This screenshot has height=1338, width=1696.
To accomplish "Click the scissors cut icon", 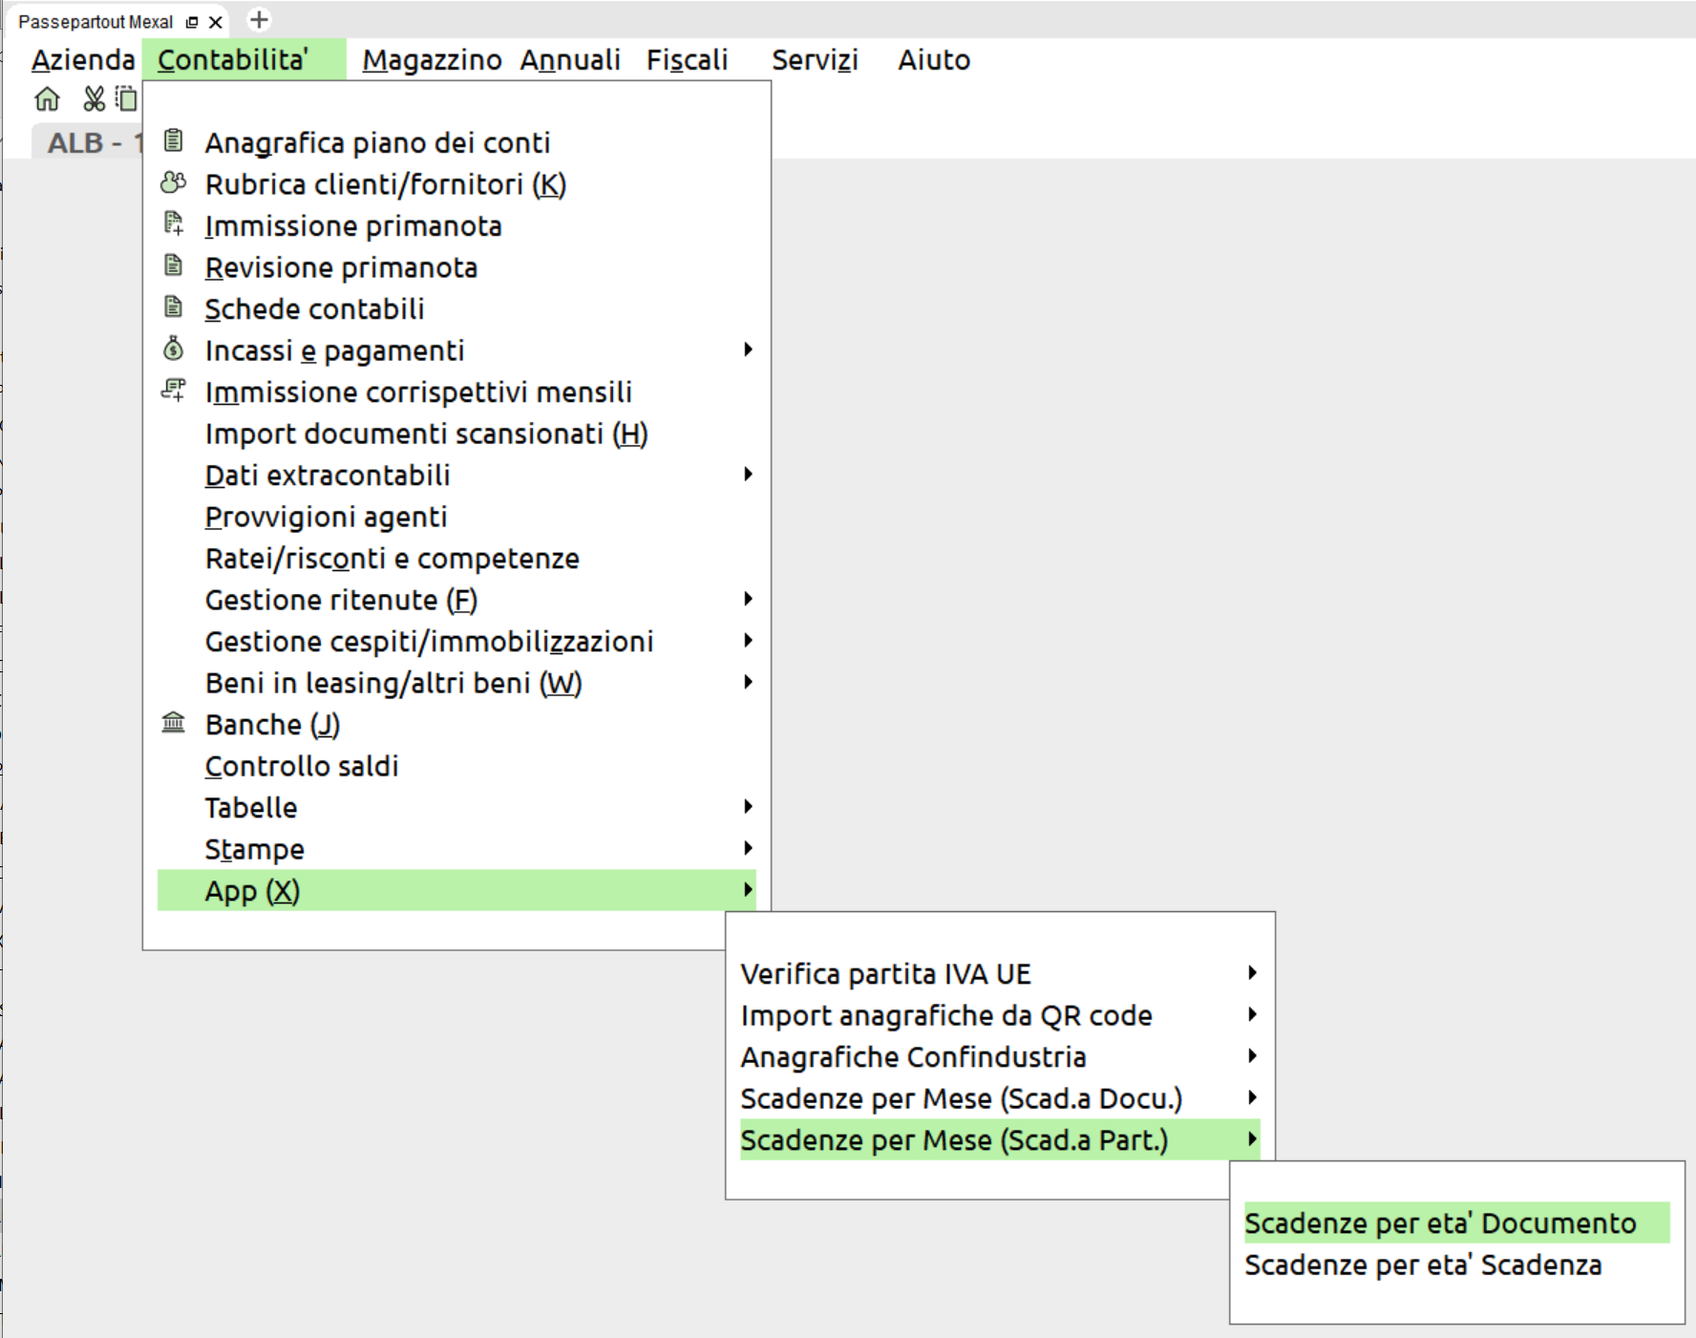I will point(94,98).
